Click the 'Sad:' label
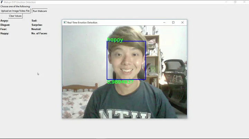The width and height of the screenshot is (249, 139). coord(34,21)
